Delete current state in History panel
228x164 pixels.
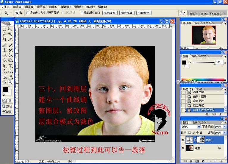click(x=220, y=114)
